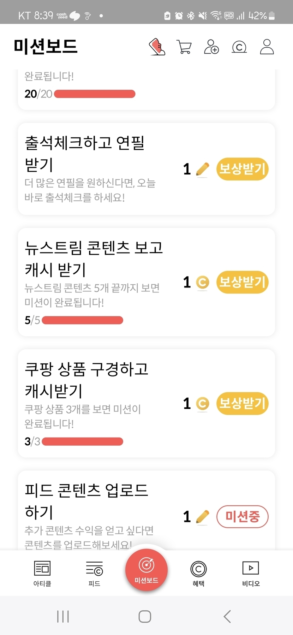293x635 pixels.
Task: Tap the invite friend icon
Action: pos(211,47)
